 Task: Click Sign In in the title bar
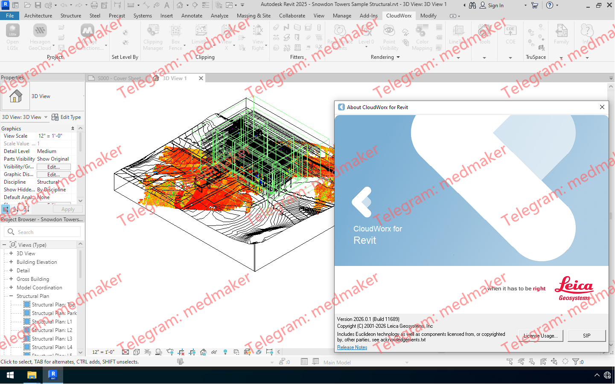[492, 6]
